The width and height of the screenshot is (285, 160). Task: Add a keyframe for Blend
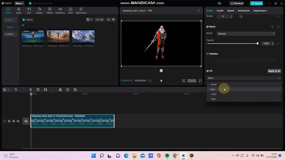[278, 27]
